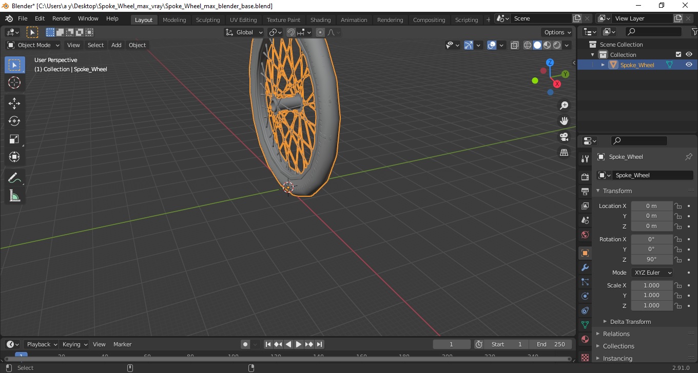This screenshot has height=373, width=698.
Task: Pin the Spoke_Wheel properties context
Action: [x=689, y=157]
